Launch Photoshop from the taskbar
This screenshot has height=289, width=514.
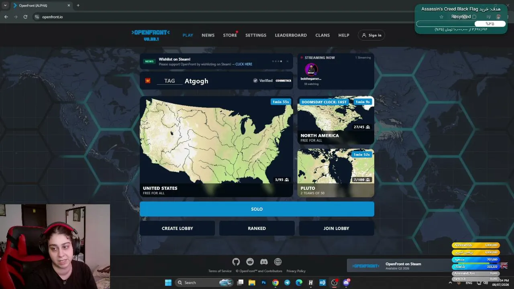[263, 283]
